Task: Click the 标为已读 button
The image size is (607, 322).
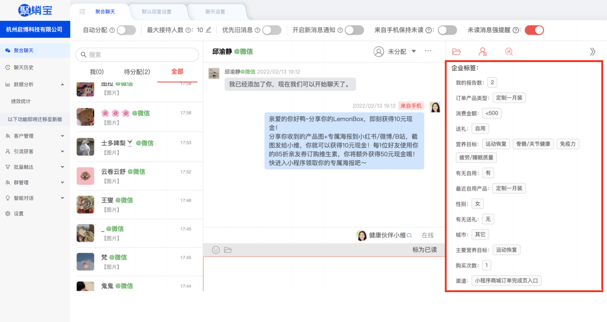Action: [x=425, y=250]
